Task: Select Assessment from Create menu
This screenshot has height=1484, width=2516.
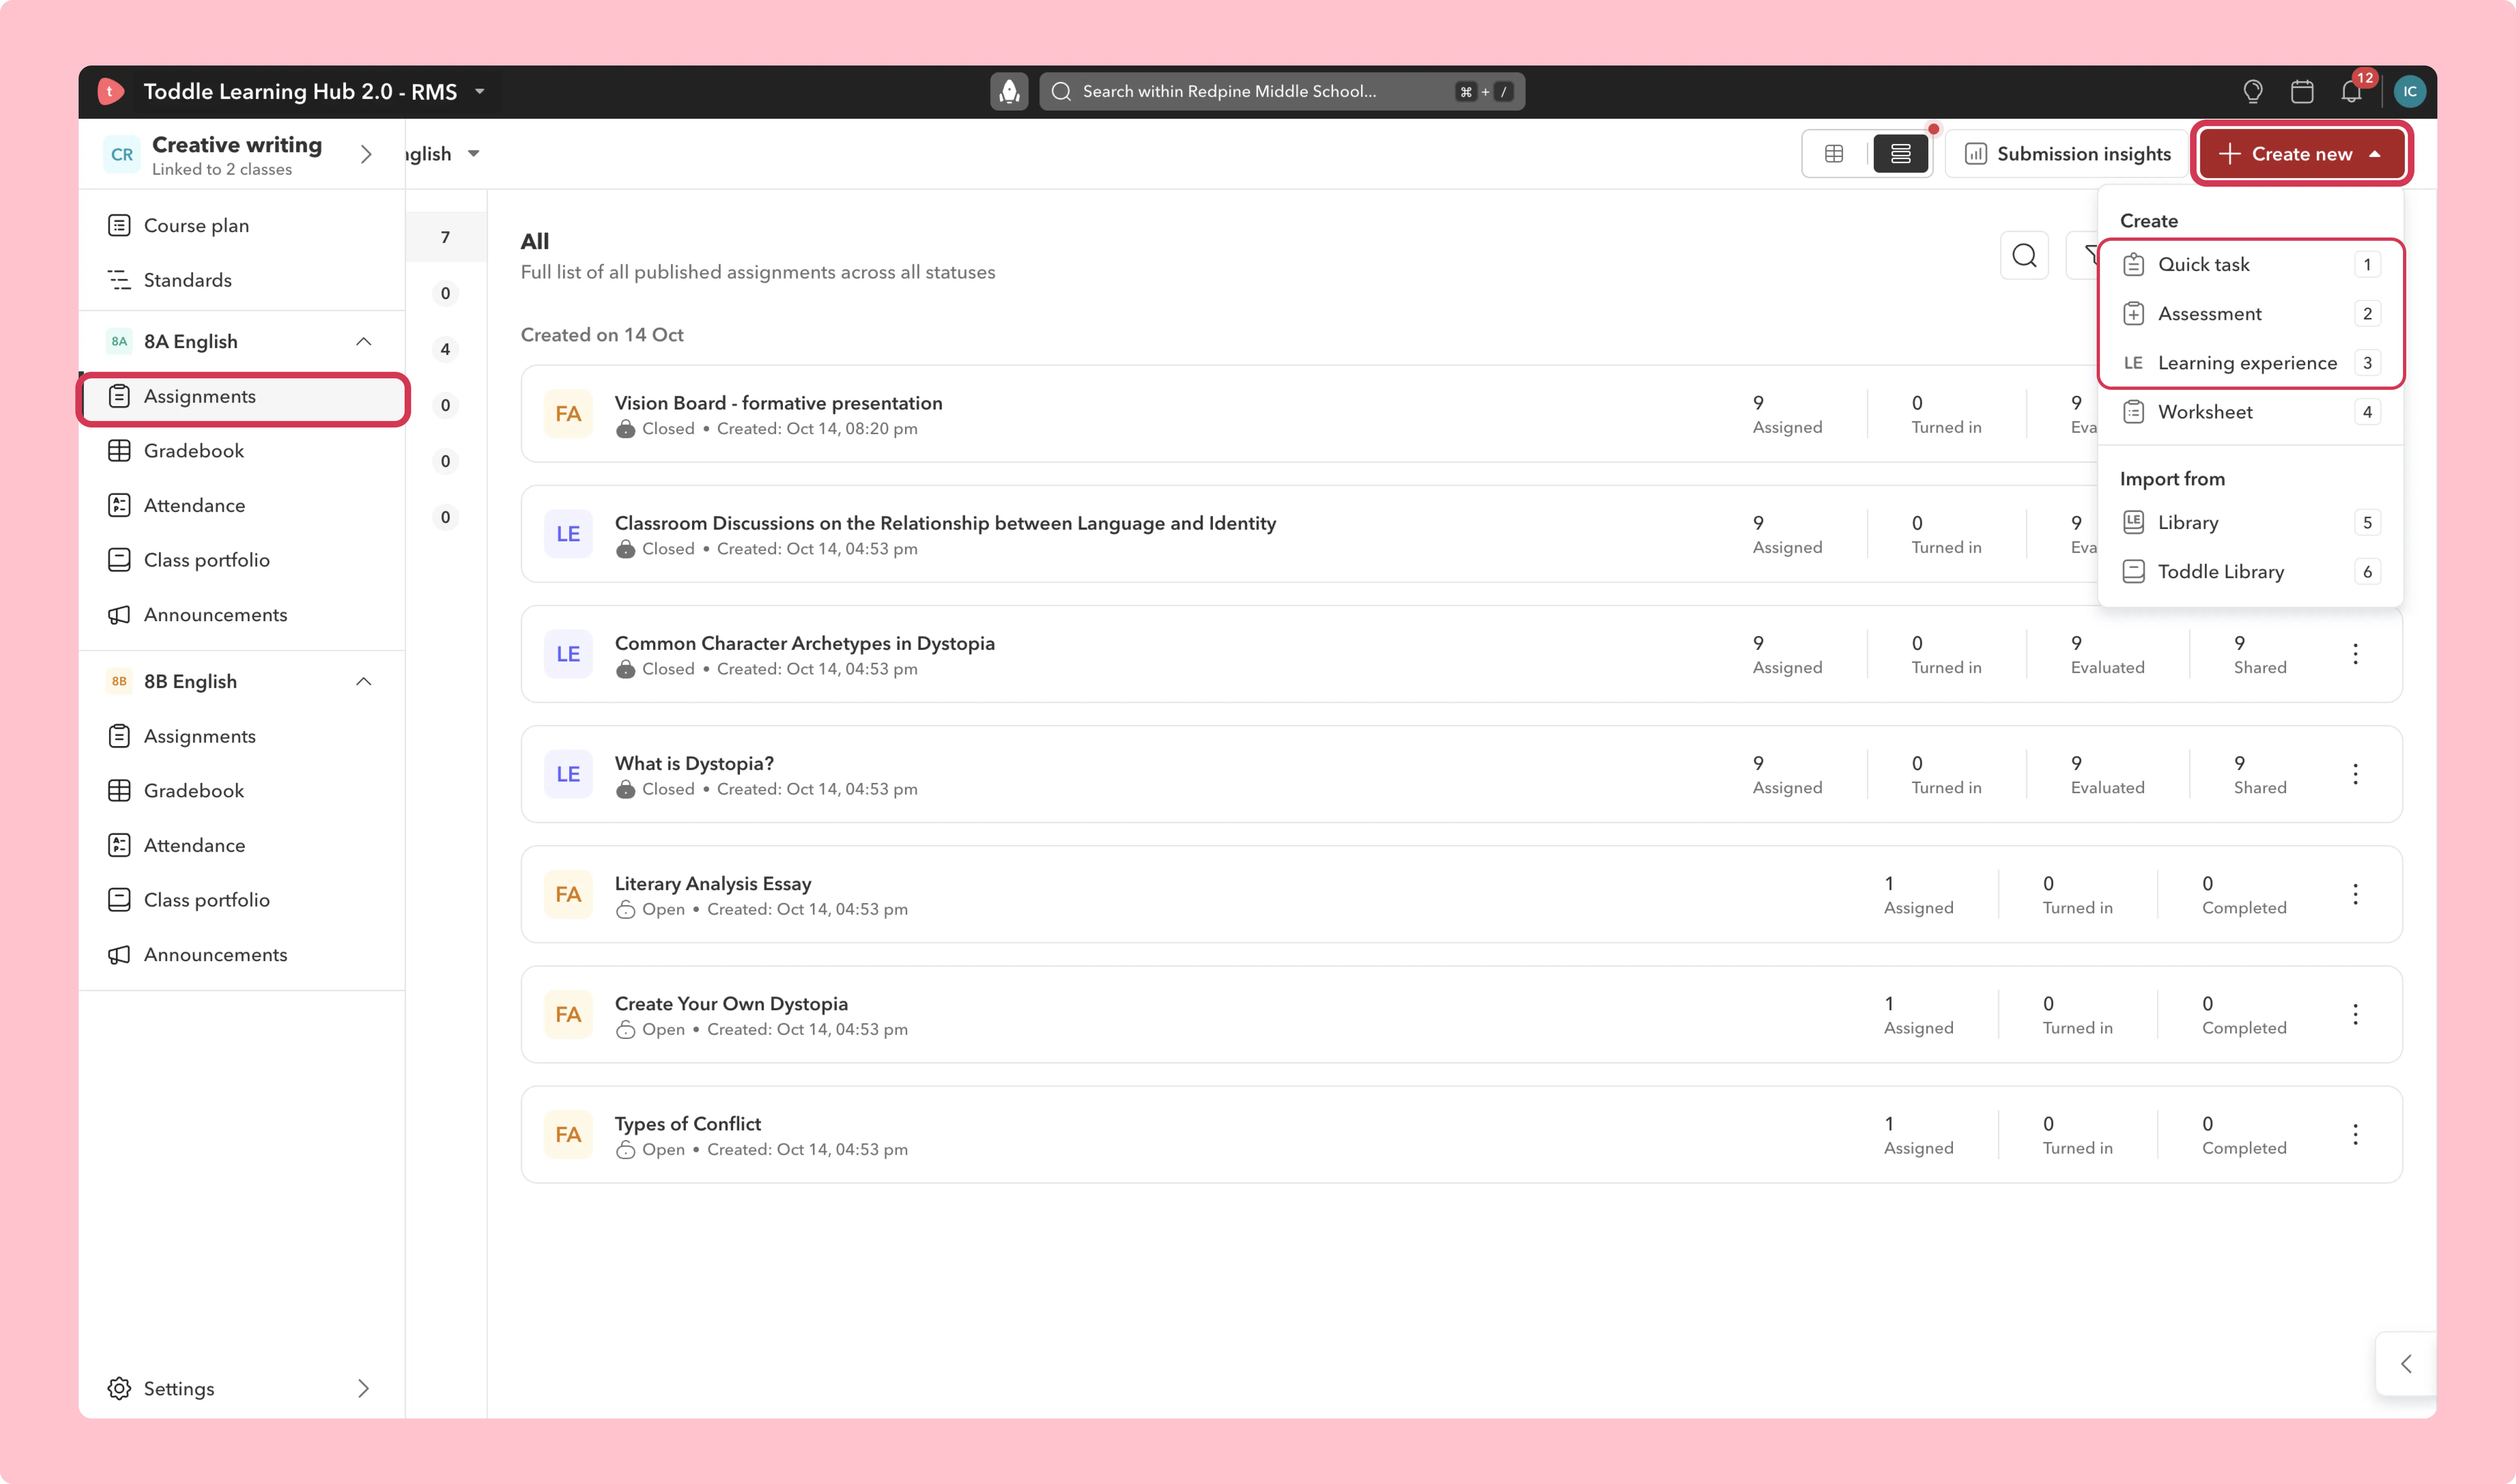Action: [2250, 314]
